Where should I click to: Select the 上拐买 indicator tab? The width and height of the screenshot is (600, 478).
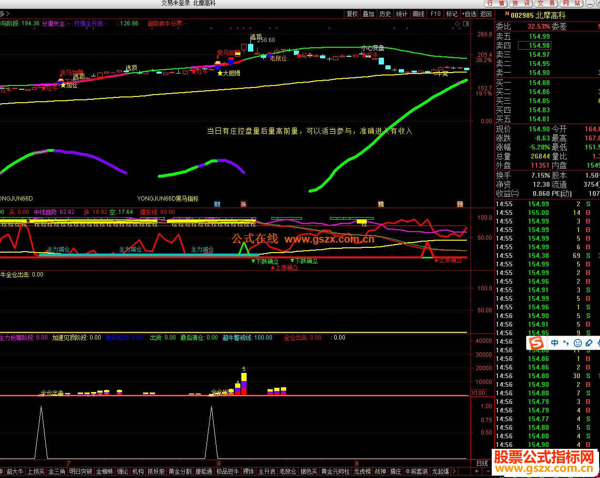click(x=36, y=471)
